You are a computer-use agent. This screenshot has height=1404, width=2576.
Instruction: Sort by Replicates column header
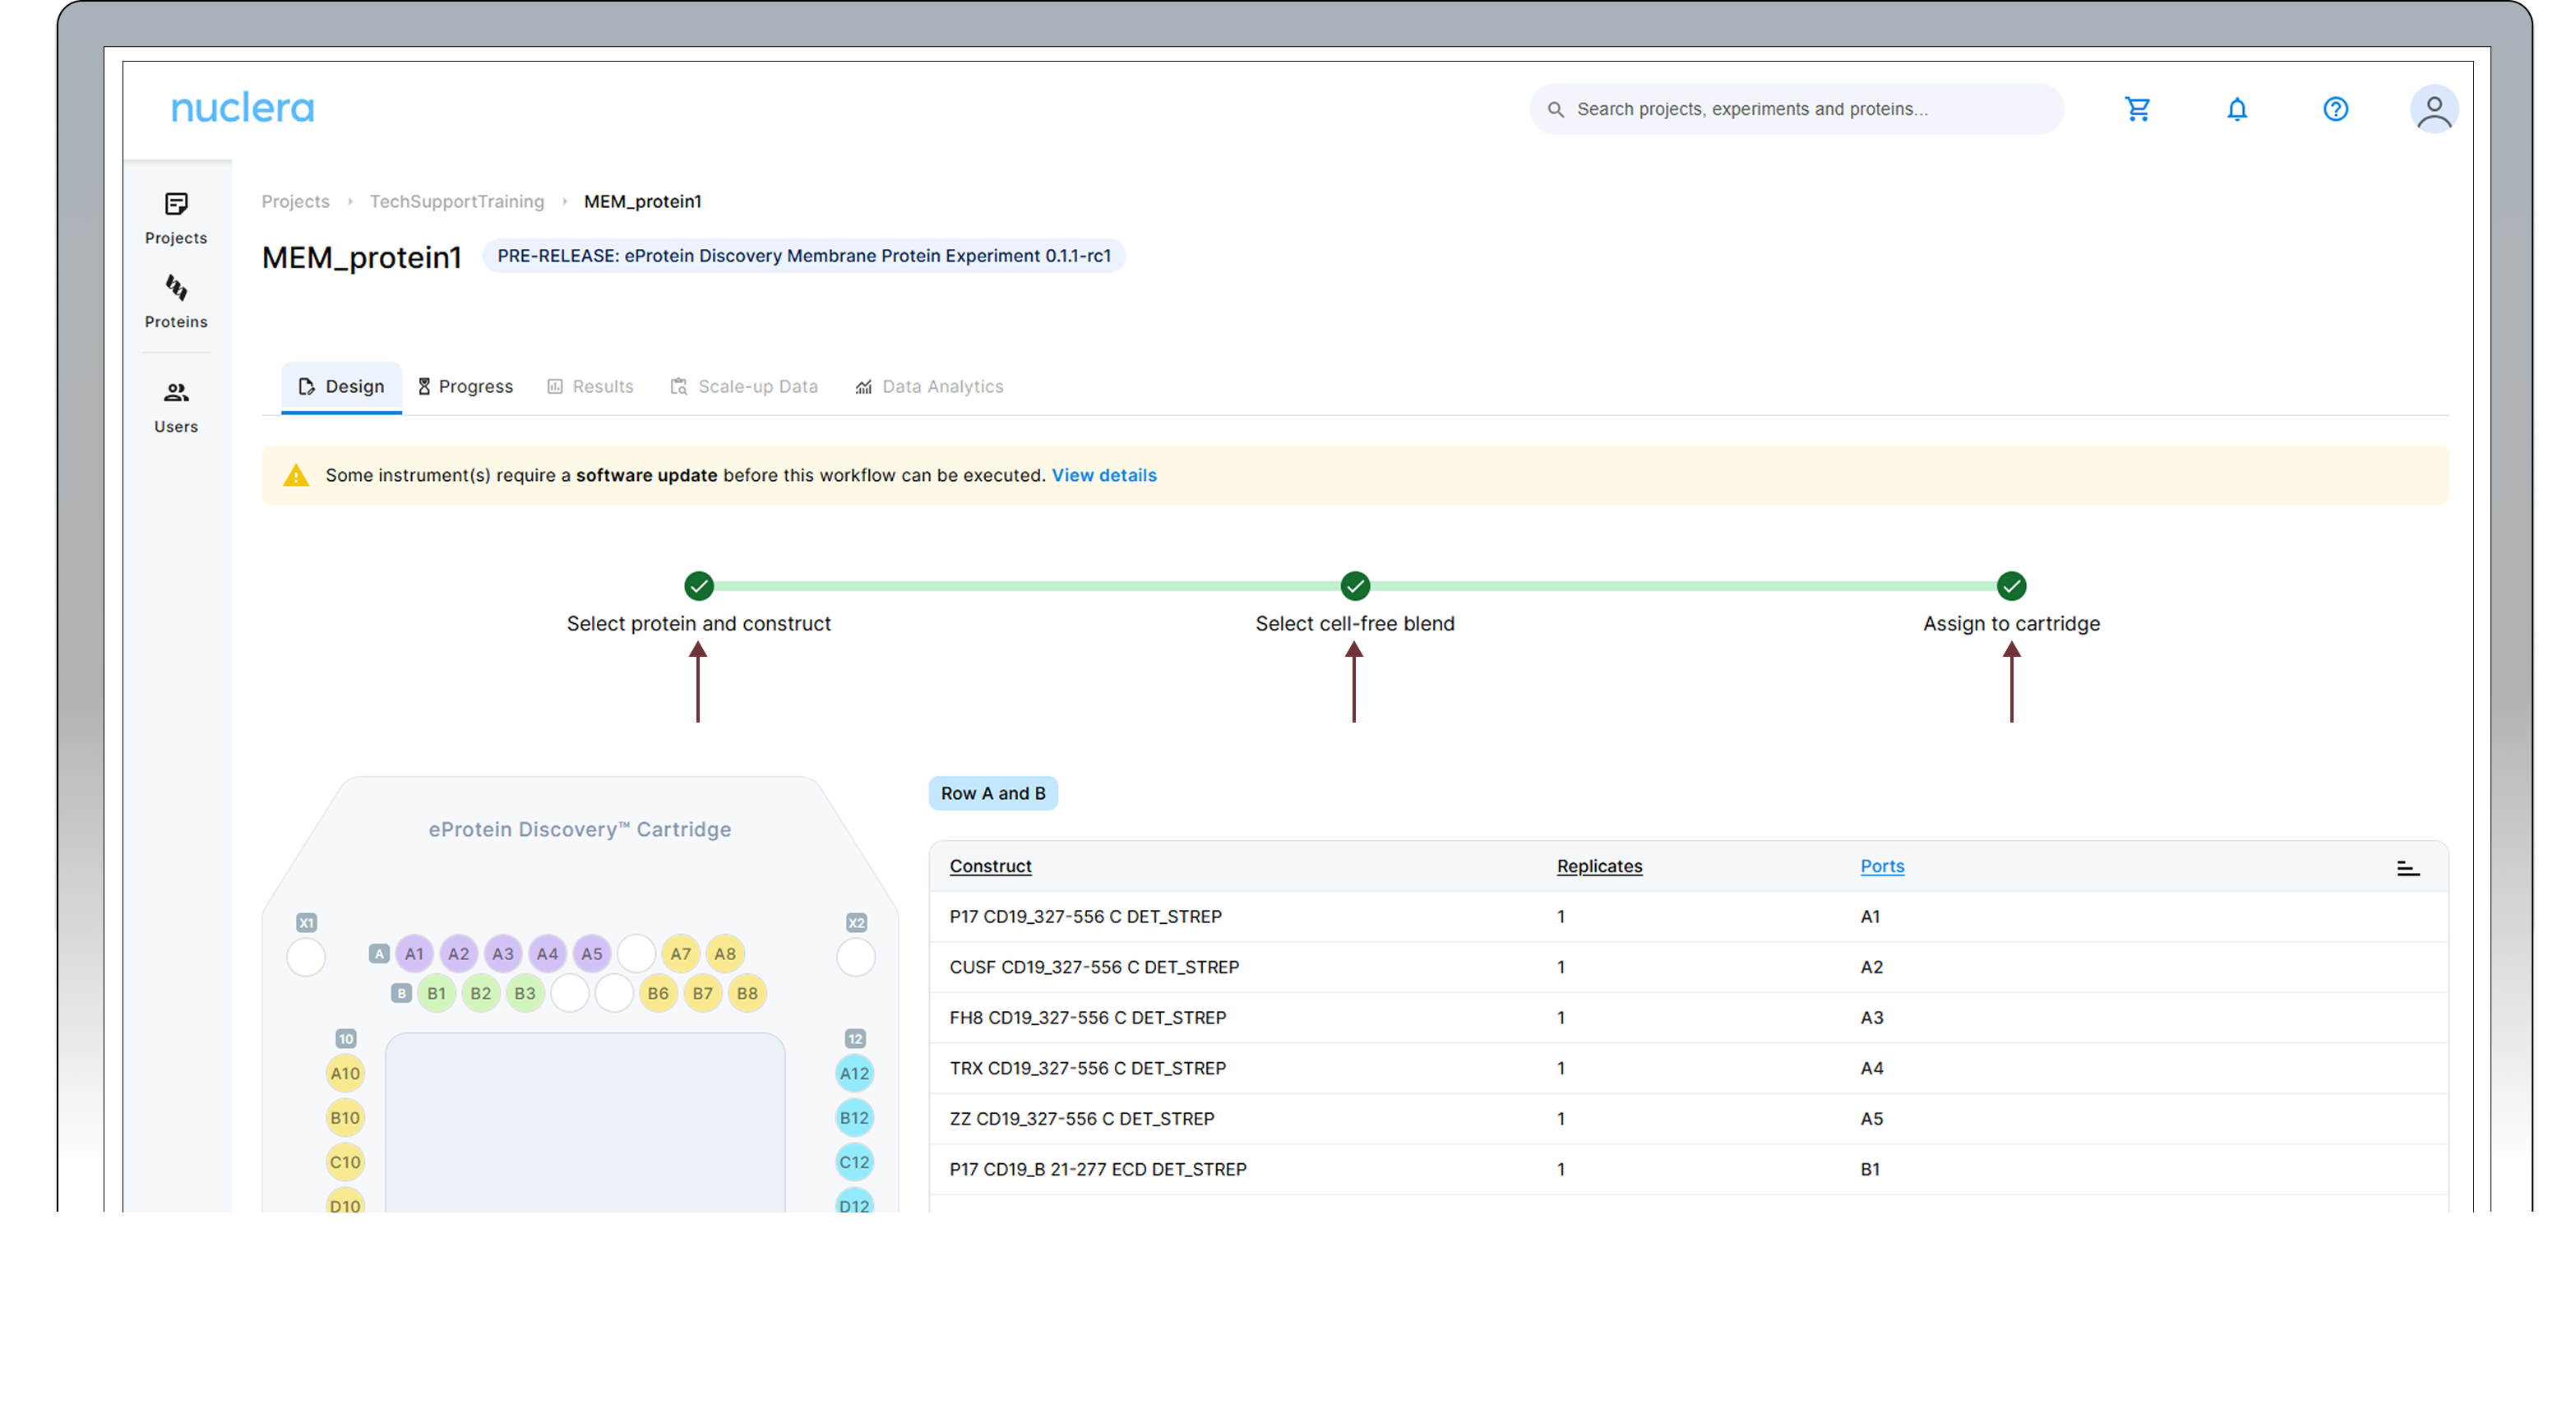click(x=1599, y=867)
